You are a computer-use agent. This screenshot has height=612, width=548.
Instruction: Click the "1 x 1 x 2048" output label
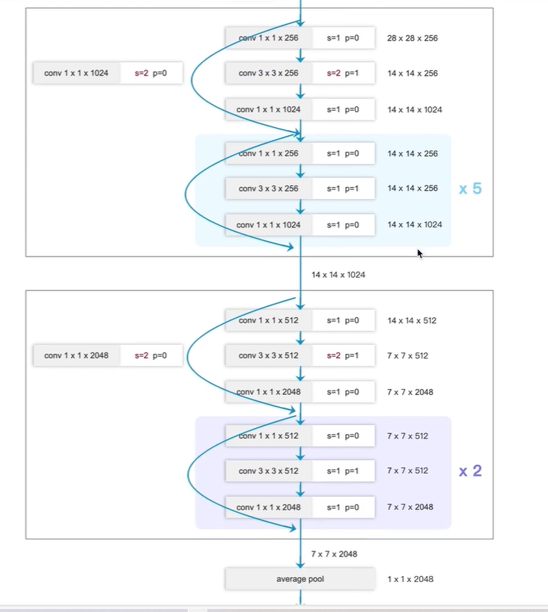tap(410, 579)
